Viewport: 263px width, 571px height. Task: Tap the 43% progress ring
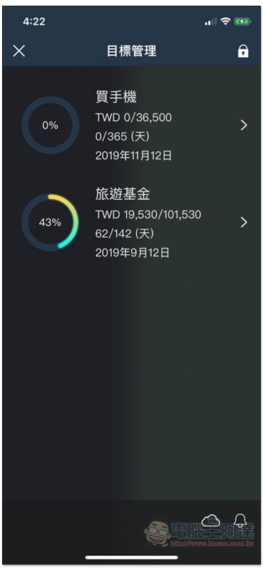click(50, 222)
